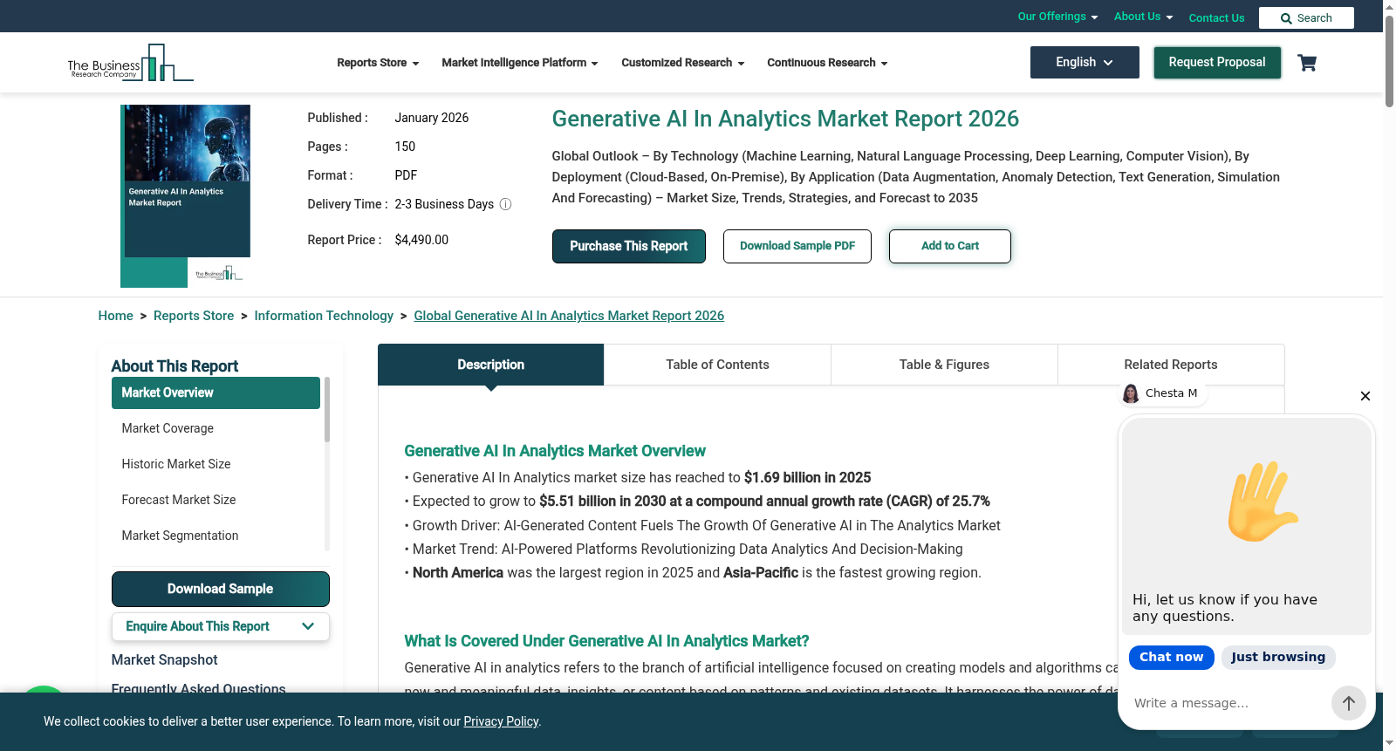1396x751 pixels.
Task: Open the Privacy Policy link
Action: (x=501, y=721)
